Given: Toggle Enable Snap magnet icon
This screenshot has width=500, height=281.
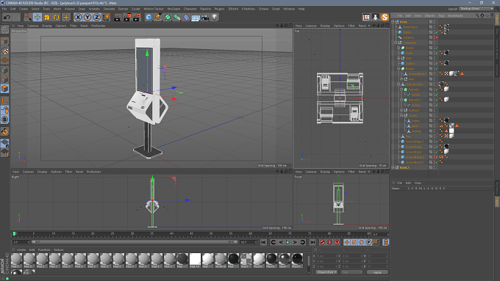Looking at the screenshot, I should pos(5,131).
